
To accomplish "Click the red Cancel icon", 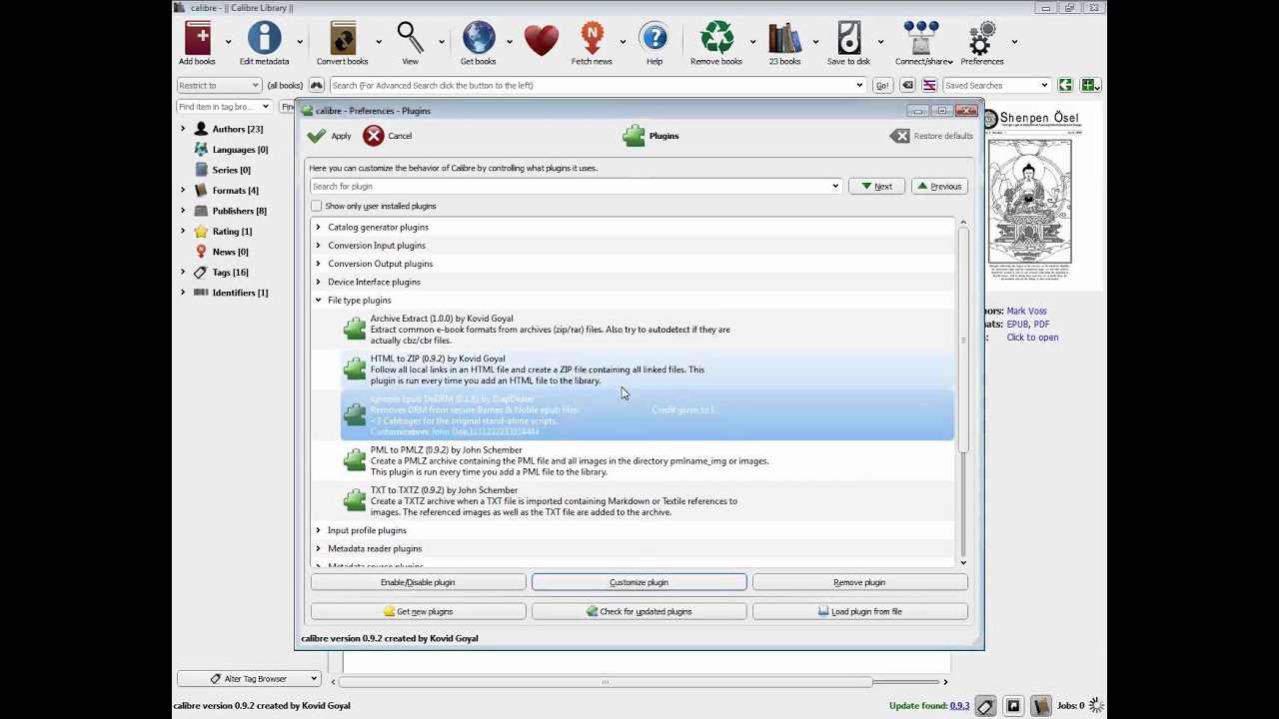I will 374,136.
